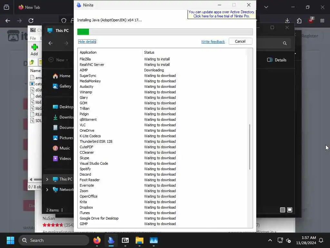Open the Firefox hamburger menu
330x248 pixels.
point(322,20)
